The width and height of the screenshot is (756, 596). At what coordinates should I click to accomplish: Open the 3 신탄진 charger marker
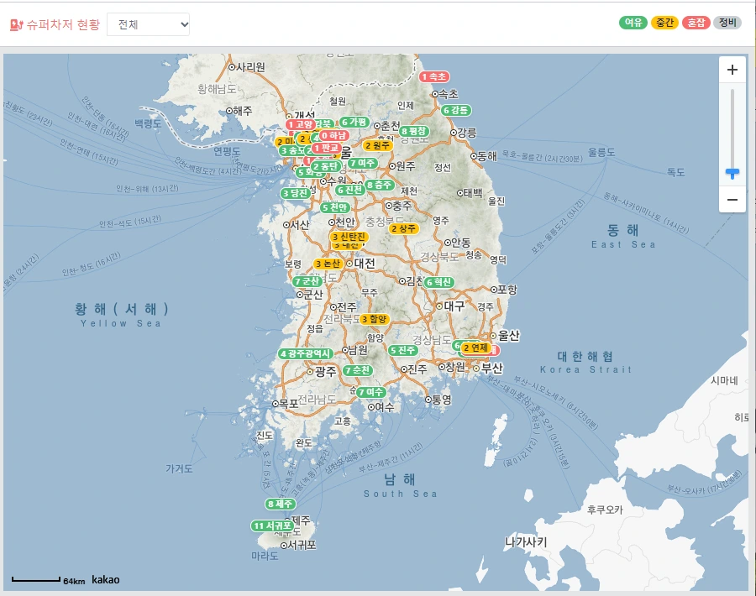coord(349,237)
